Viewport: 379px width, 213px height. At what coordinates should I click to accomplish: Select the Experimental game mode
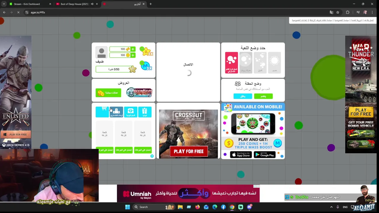pos(274,62)
